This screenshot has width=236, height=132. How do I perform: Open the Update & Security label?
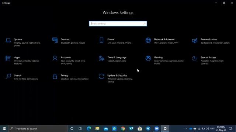pyautogui.click(x=117, y=76)
